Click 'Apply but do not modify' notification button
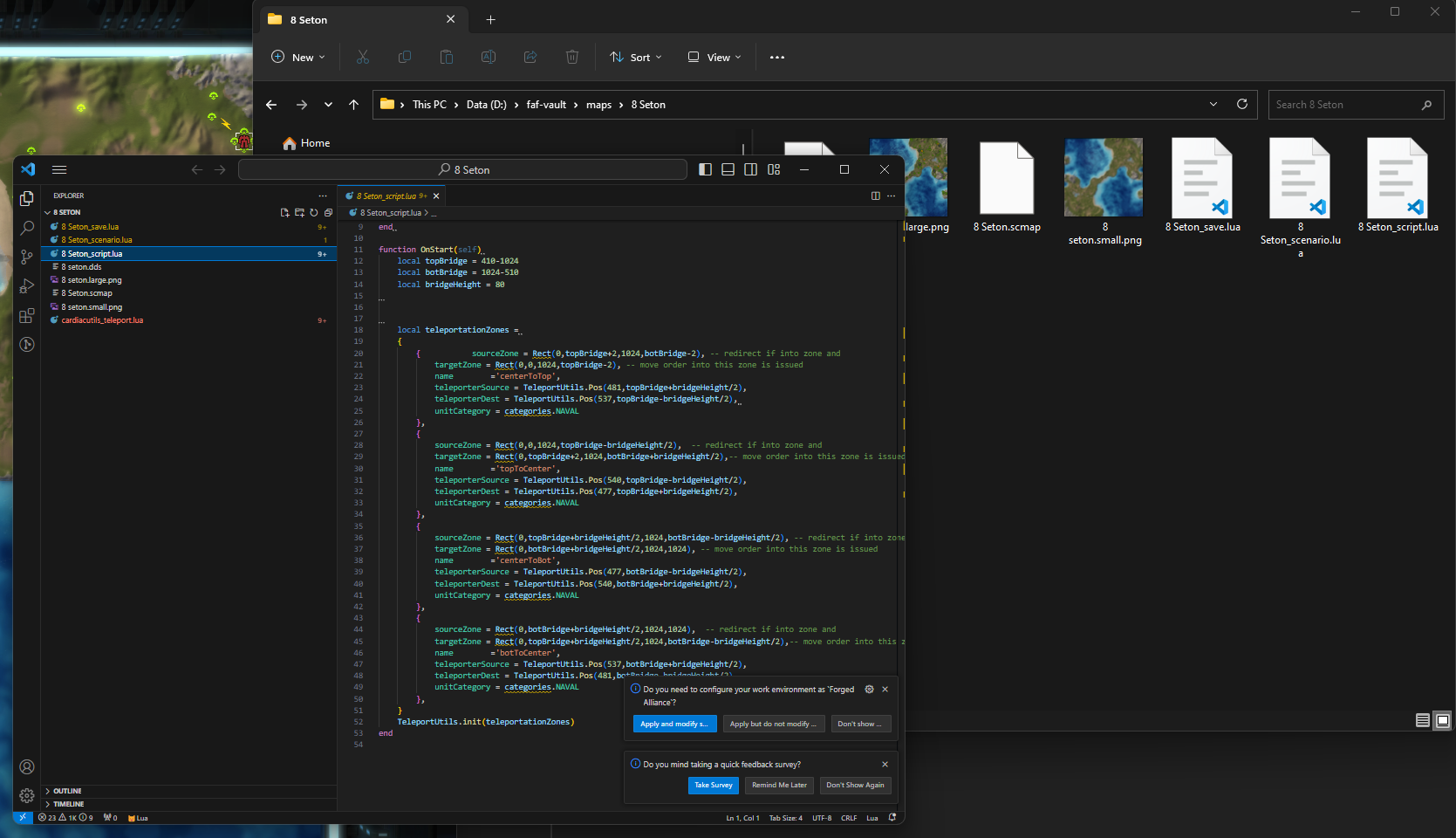The width and height of the screenshot is (1456, 838). [x=774, y=724]
